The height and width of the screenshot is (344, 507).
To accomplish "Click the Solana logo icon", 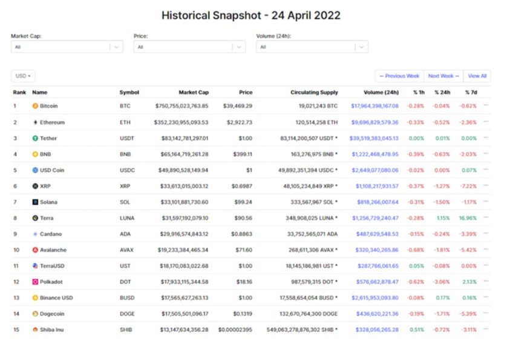I will click(35, 202).
